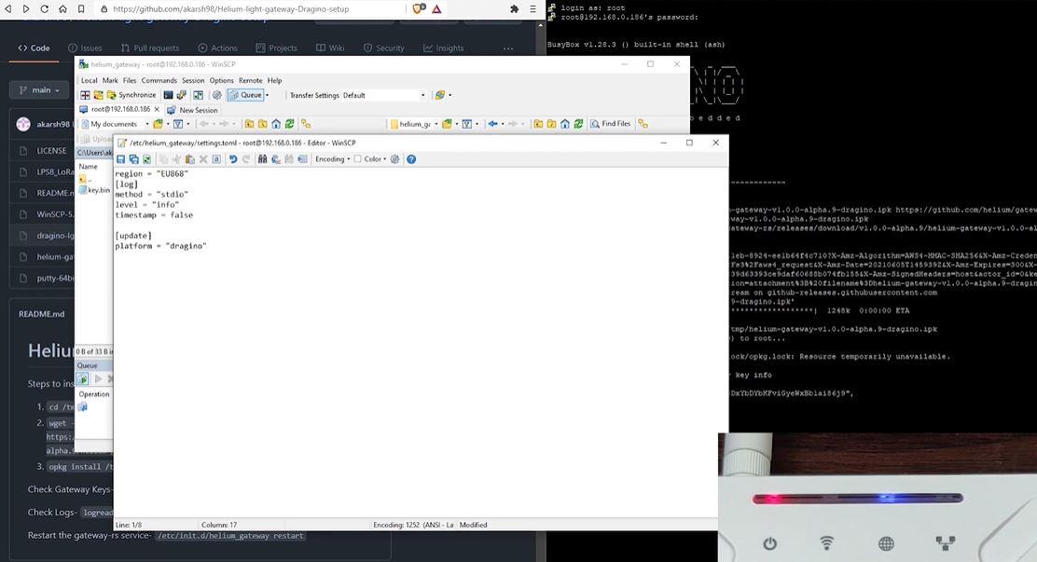Switch to GitHub Code tab

(34, 48)
